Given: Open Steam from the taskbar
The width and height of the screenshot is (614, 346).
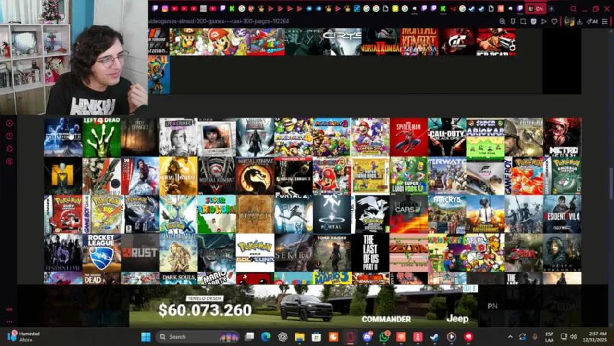Looking at the screenshot, I should coord(434,337).
